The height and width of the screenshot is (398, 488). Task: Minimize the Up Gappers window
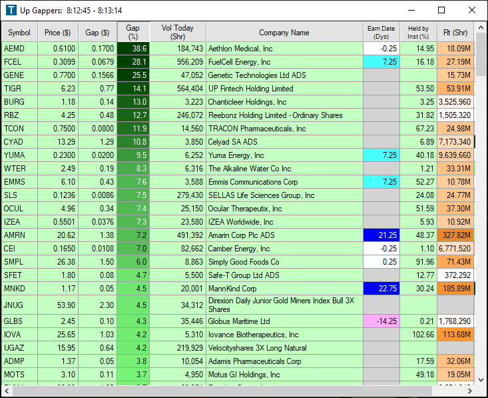pyautogui.click(x=411, y=10)
